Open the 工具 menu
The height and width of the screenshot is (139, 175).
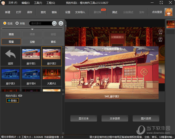38,3
